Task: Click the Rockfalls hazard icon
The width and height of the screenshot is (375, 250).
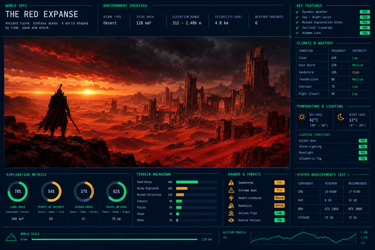Action: click(231, 206)
